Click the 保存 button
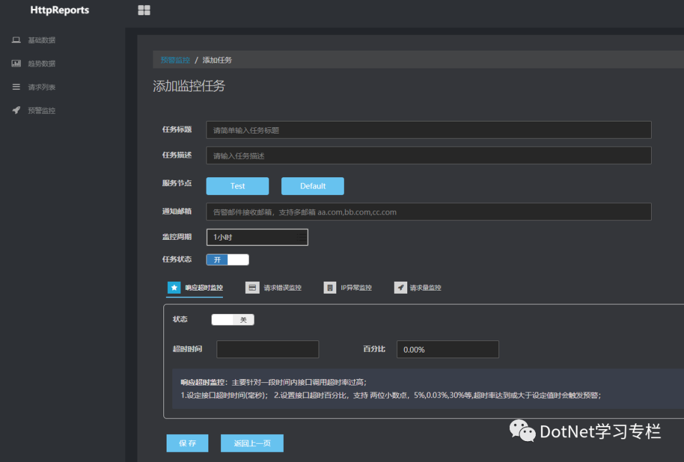This screenshot has width=684, height=462. [x=187, y=443]
